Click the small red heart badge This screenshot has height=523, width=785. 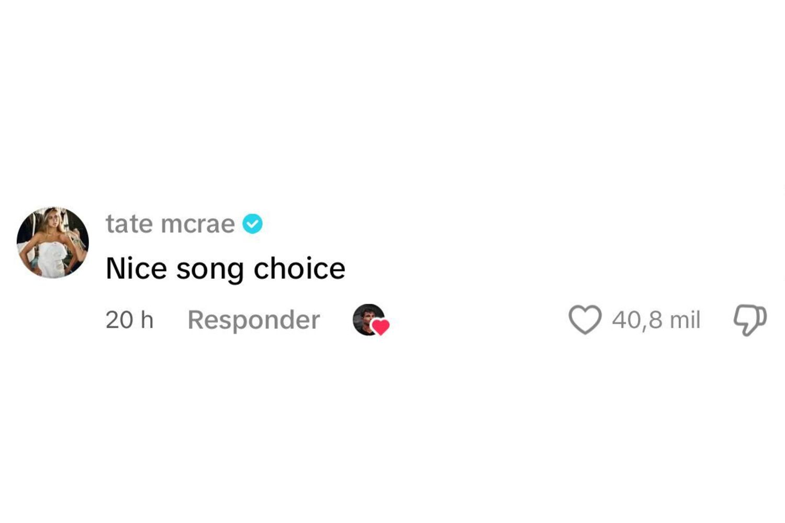pyautogui.click(x=380, y=327)
